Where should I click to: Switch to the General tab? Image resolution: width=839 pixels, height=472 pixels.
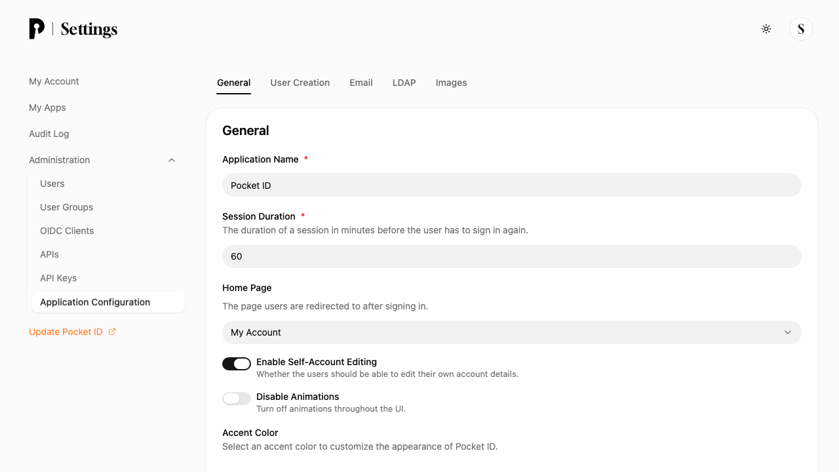pyautogui.click(x=234, y=83)
